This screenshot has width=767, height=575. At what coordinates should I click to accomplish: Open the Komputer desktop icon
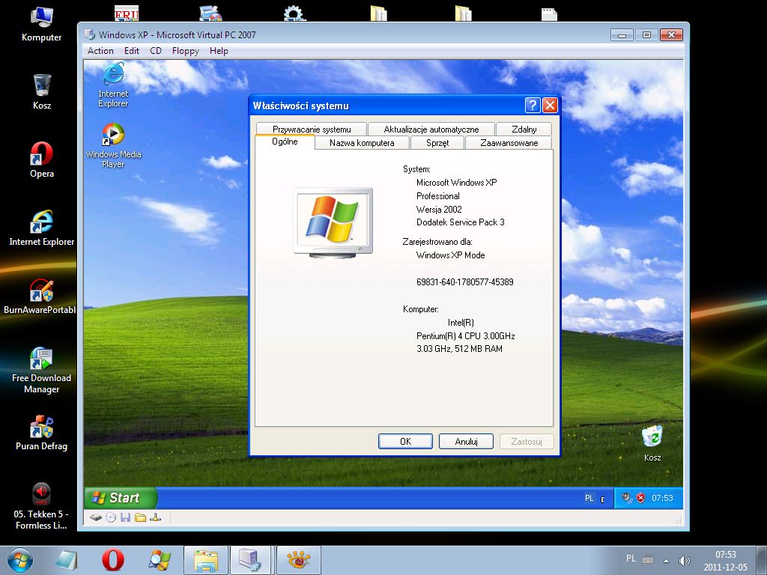click(42, 25)
